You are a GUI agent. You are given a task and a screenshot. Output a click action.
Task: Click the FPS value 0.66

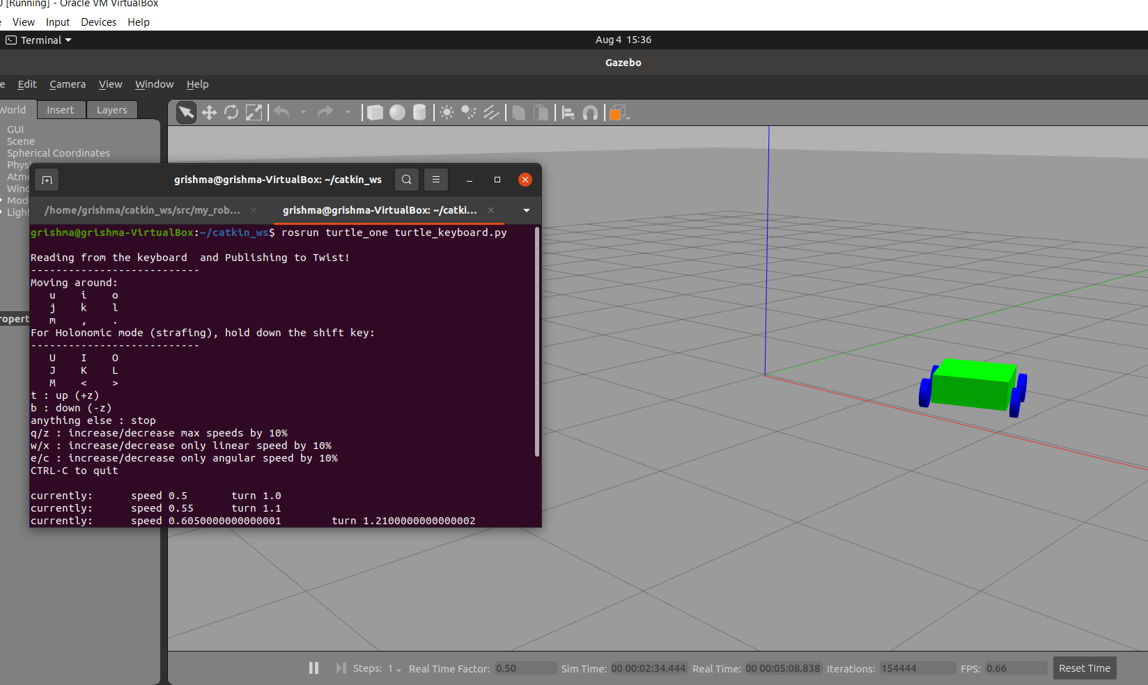(x=1016, y=668)
